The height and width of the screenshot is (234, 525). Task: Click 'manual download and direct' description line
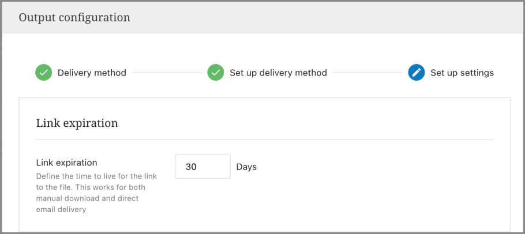coord(89,198)
